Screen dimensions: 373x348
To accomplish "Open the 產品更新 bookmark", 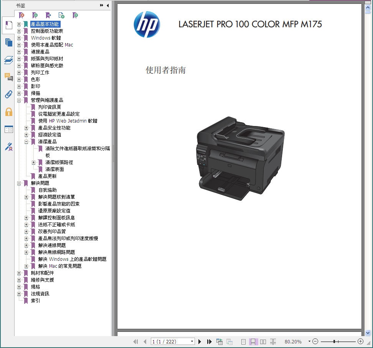I will pyautogui.click(x=47, y=176).
